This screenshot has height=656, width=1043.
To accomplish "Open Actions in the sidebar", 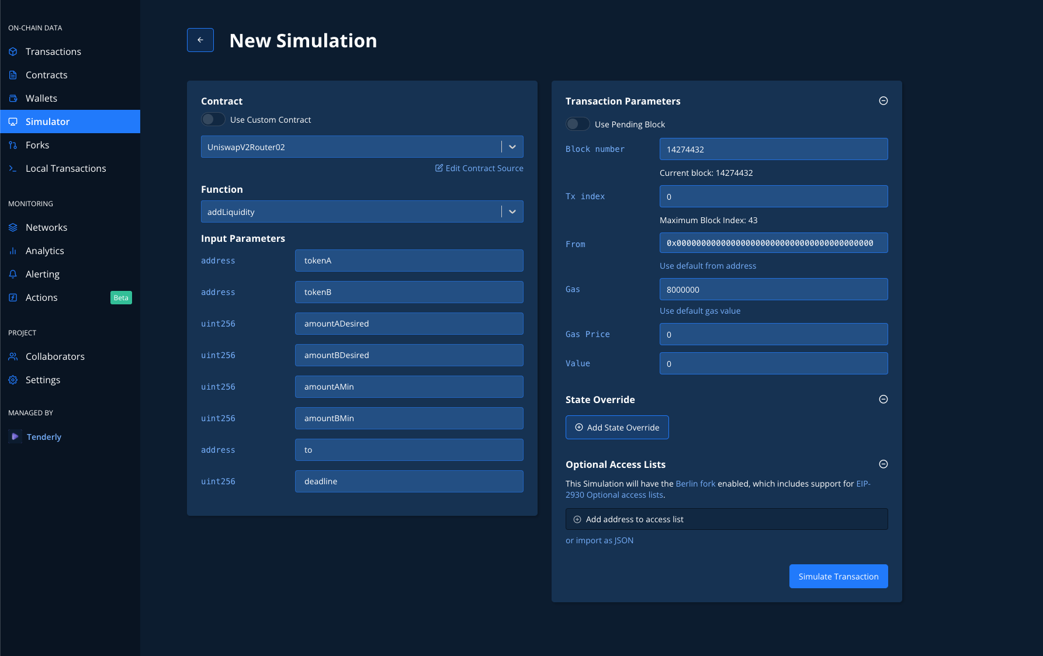I will 70,297.
